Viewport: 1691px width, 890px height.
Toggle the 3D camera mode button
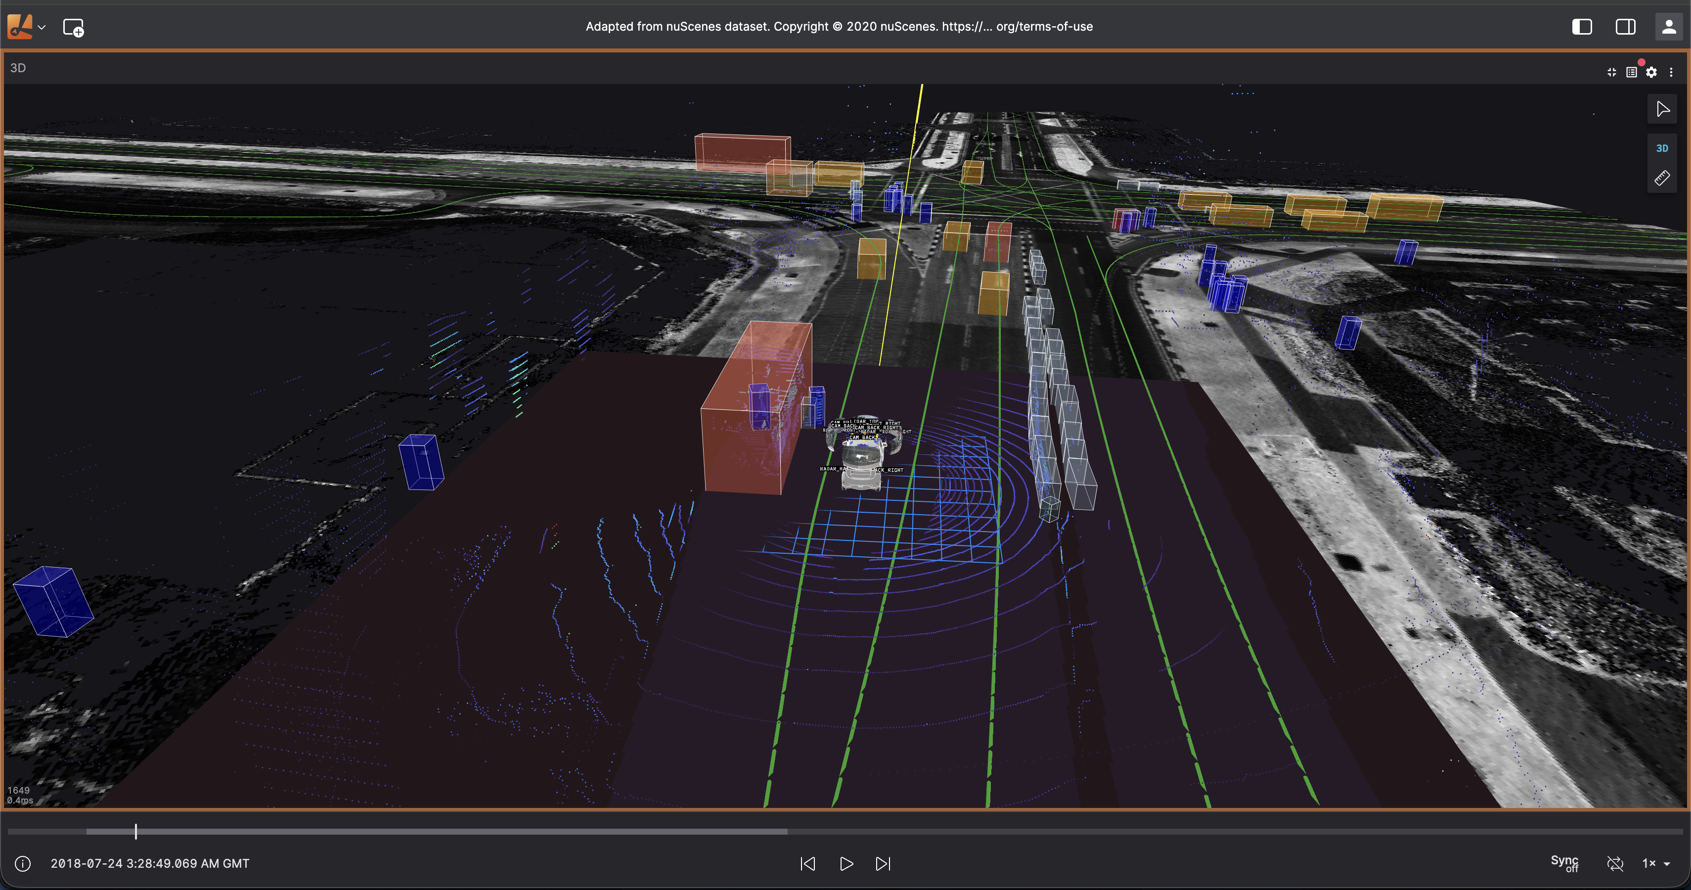click(1662, 148)
